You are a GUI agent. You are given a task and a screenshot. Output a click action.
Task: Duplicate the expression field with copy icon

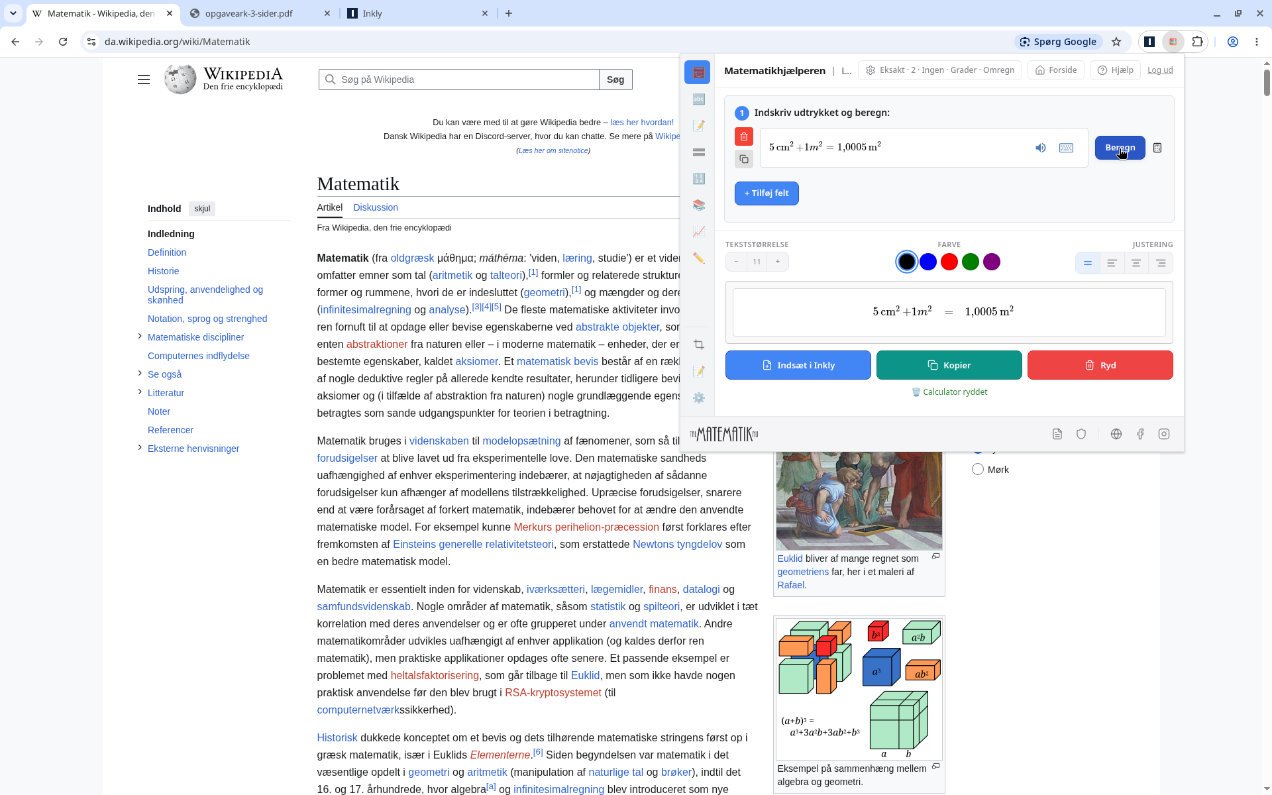point(744,159)
